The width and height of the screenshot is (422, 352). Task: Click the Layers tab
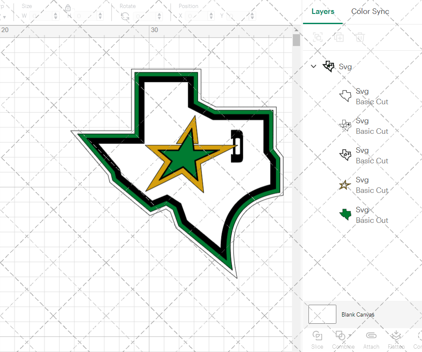322,11
